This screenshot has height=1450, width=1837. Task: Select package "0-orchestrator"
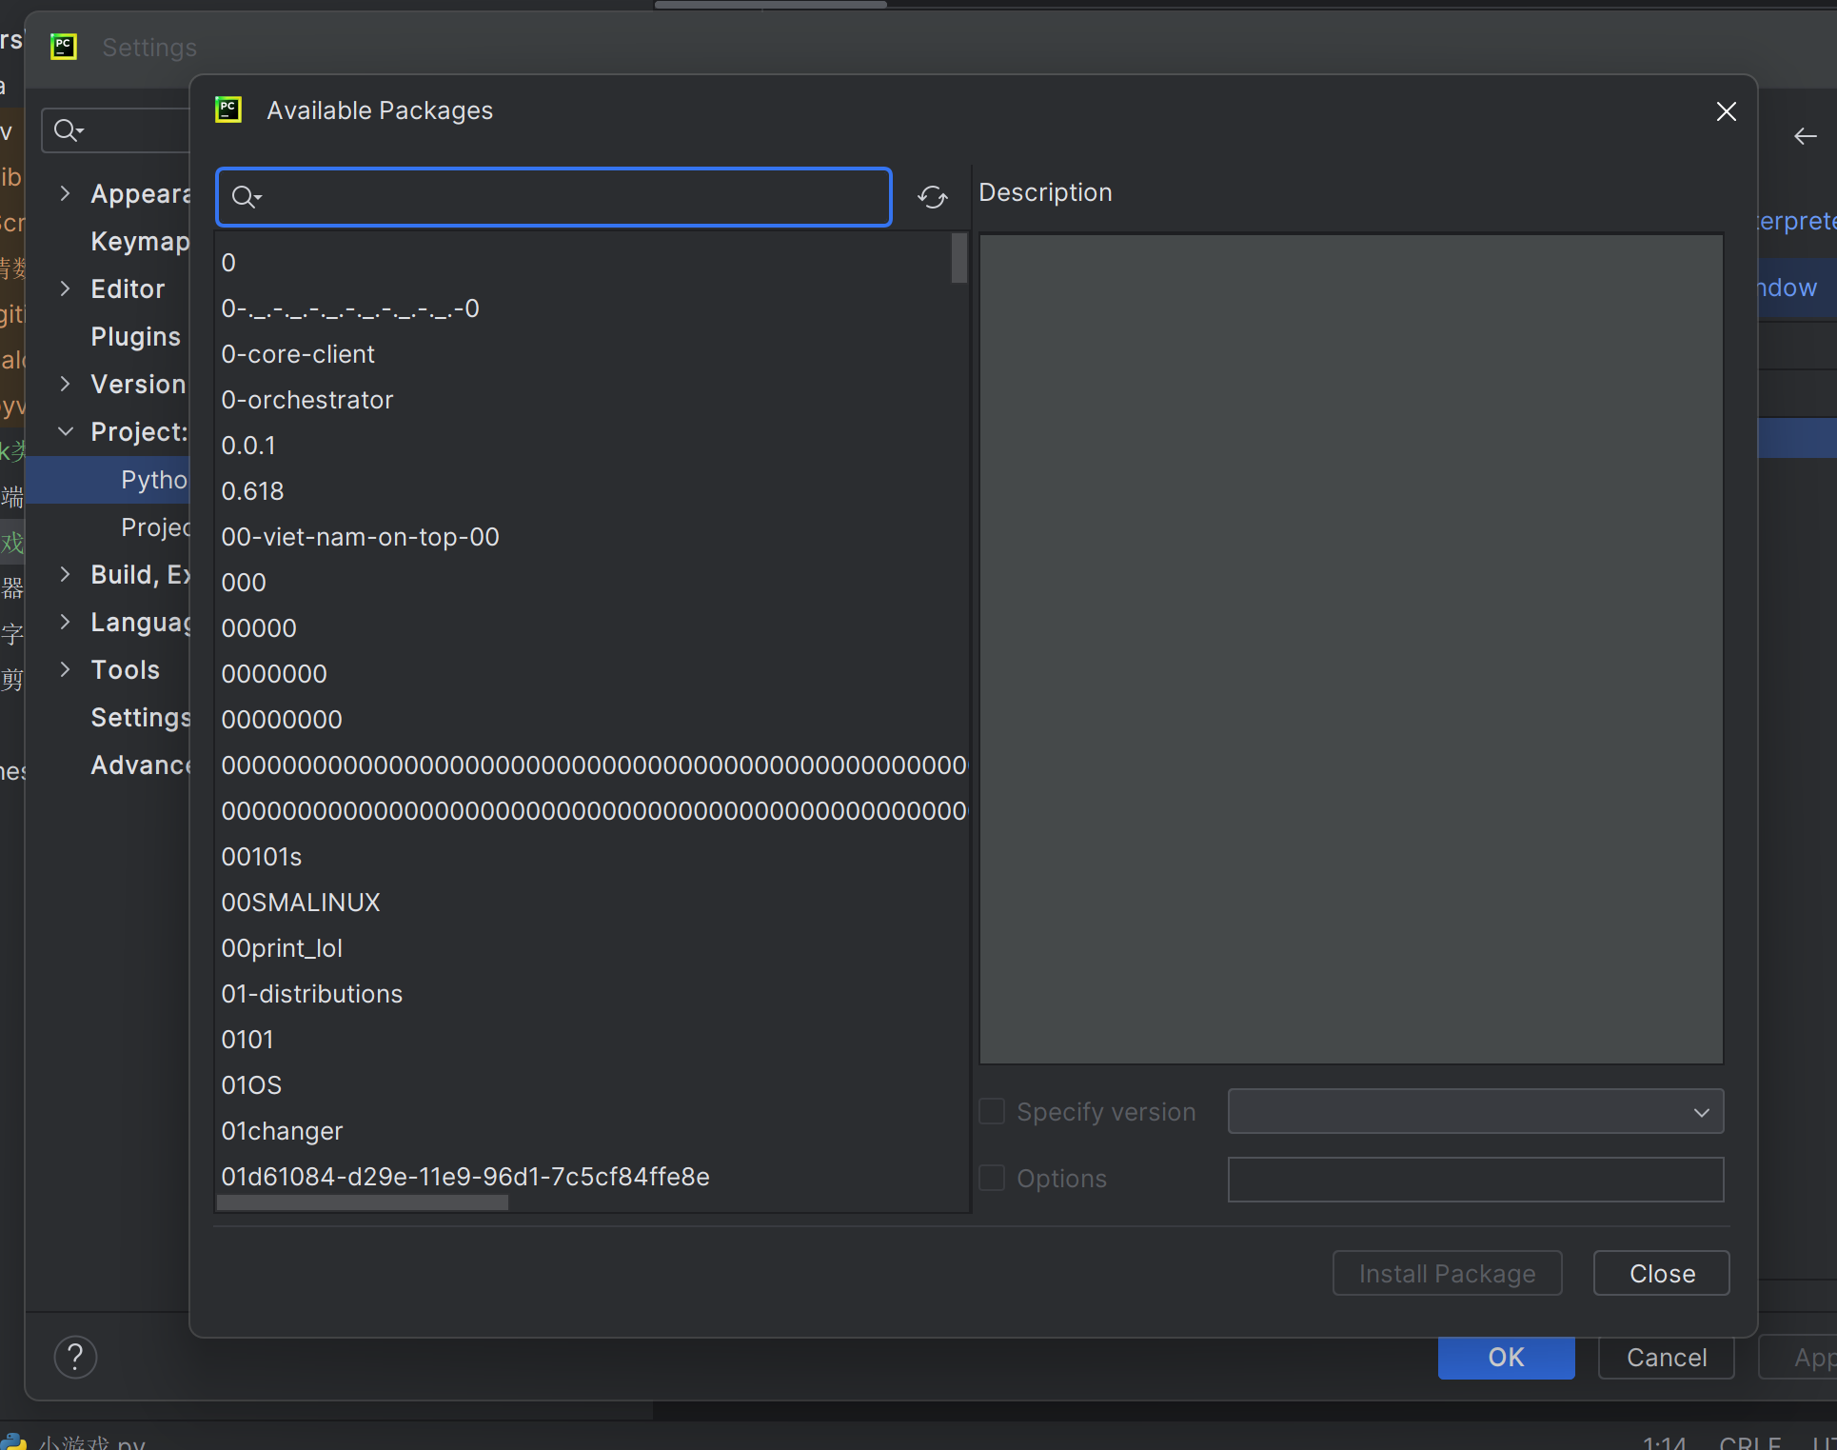click(592, 400)
